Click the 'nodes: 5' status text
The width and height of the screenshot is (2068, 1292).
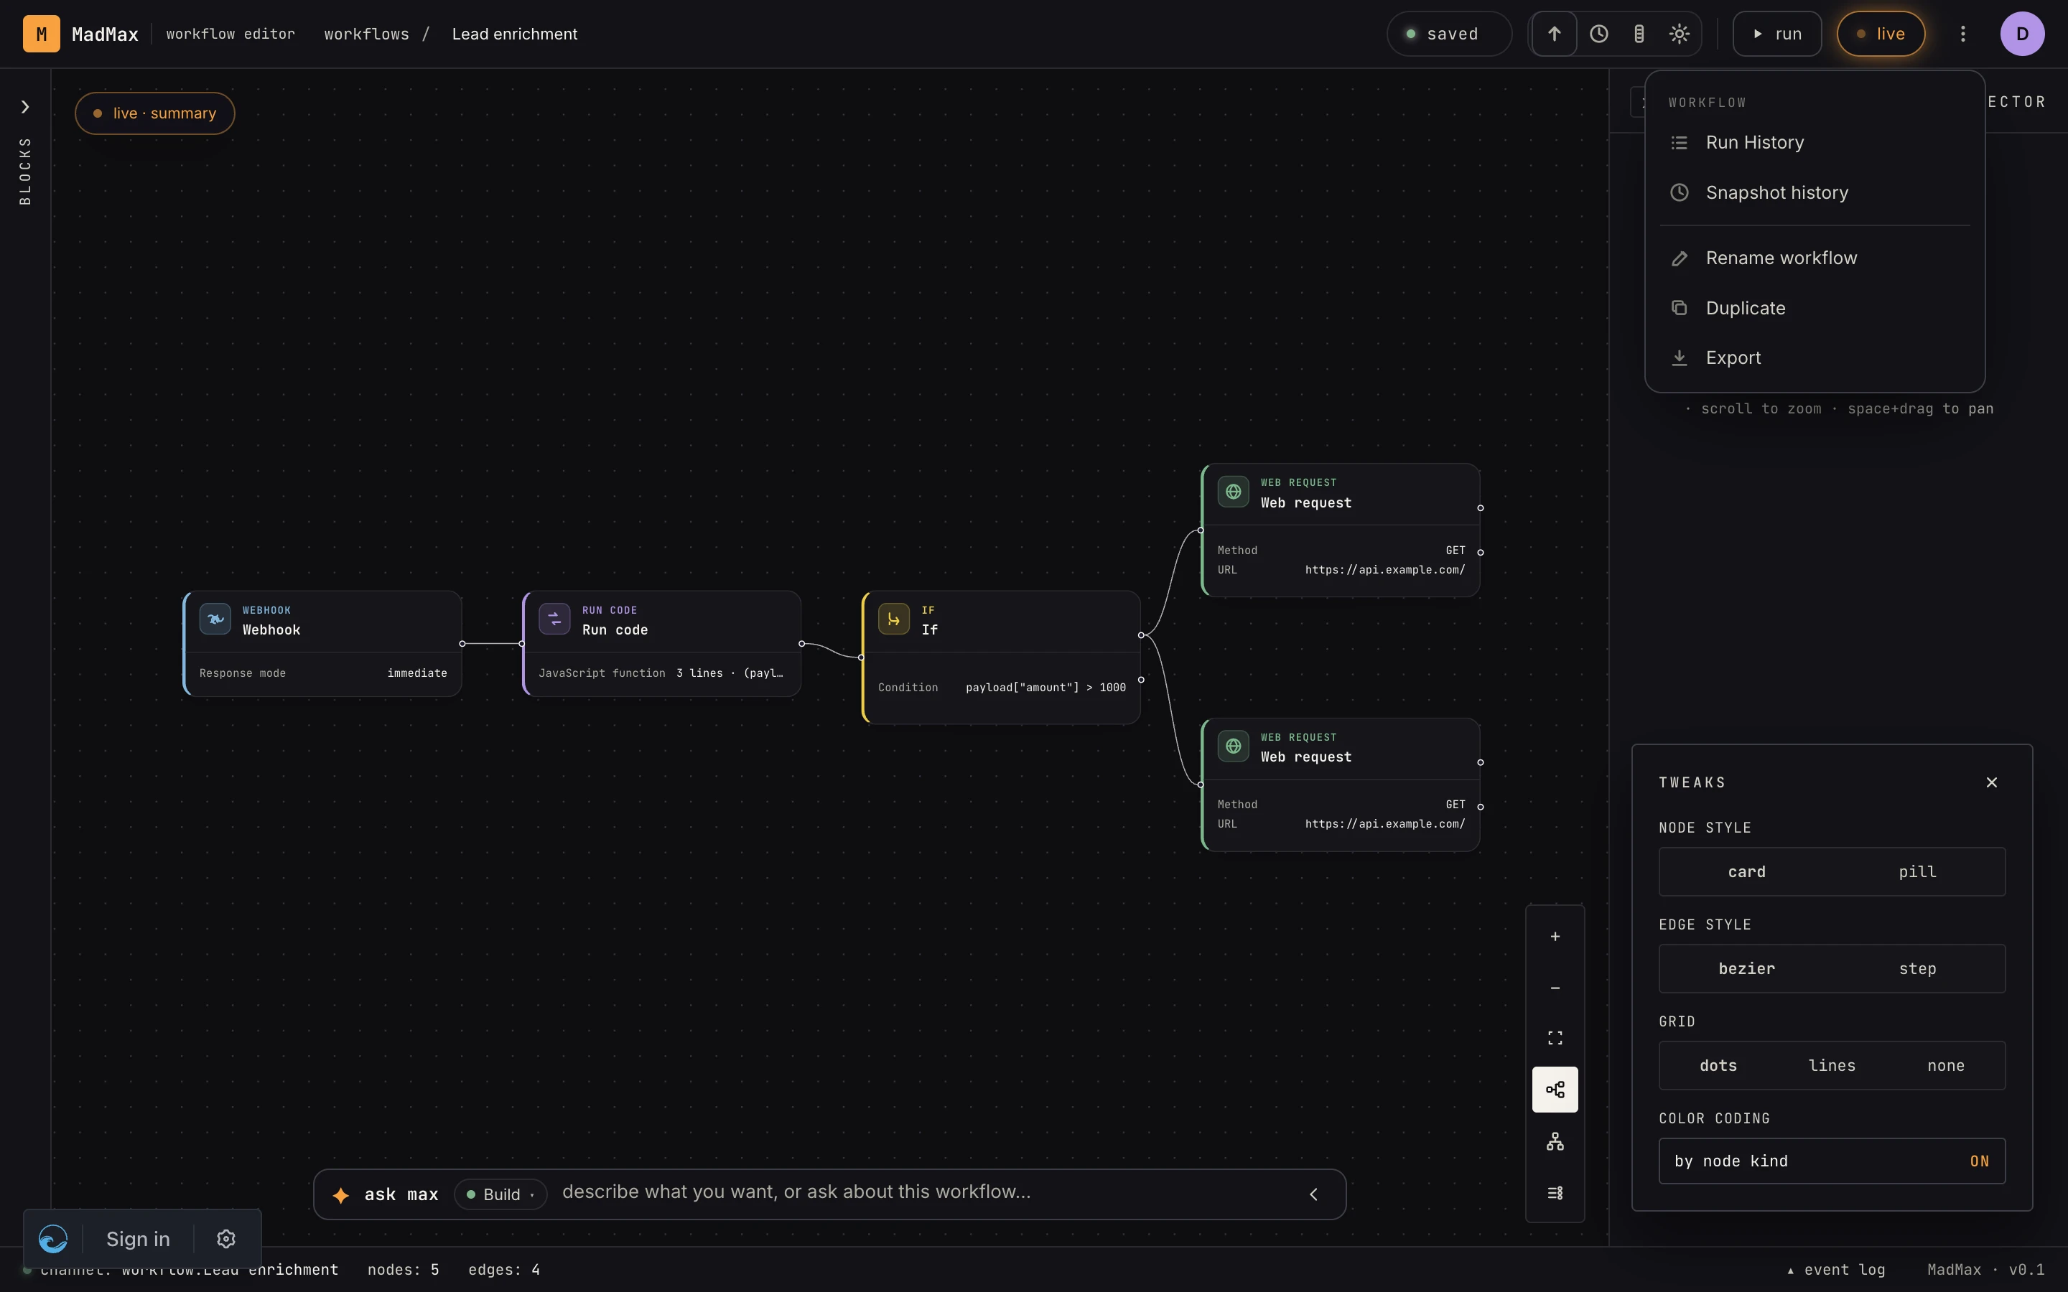click(404, 1270)
